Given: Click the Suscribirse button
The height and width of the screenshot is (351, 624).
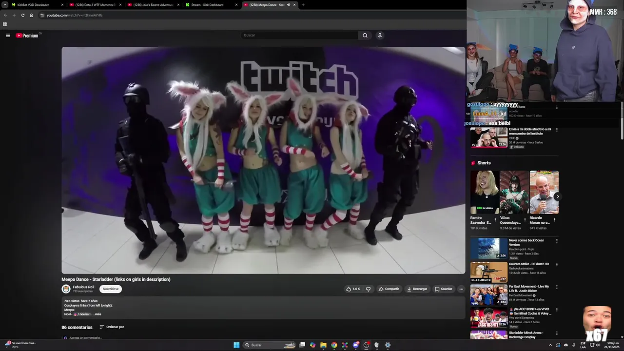Looking at the screenshot, I should (x=111, y=289).
